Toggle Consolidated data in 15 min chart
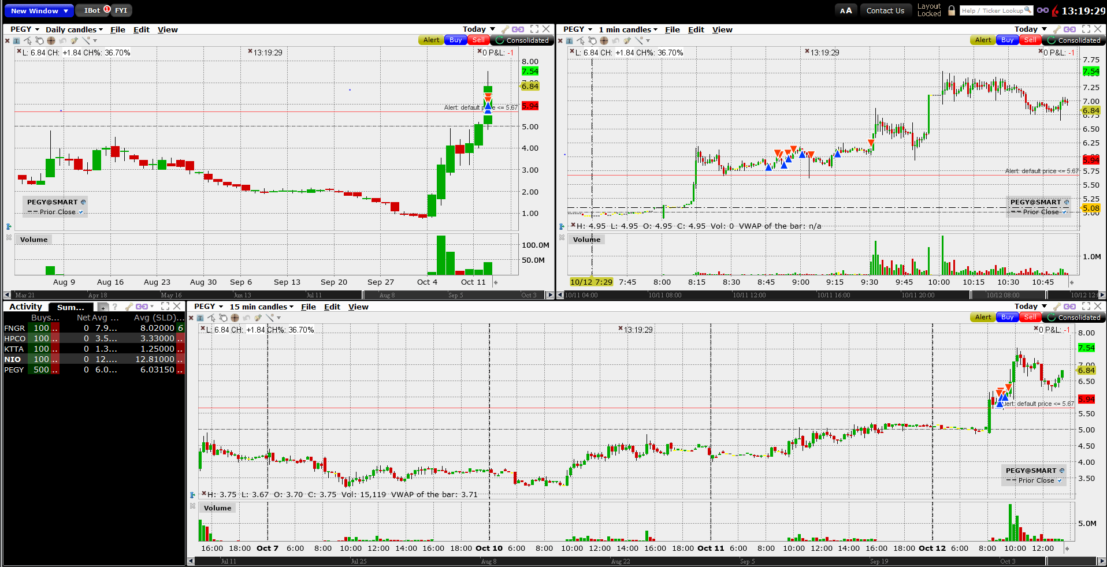This screenshot has width=1107, height=567. 1075,318
